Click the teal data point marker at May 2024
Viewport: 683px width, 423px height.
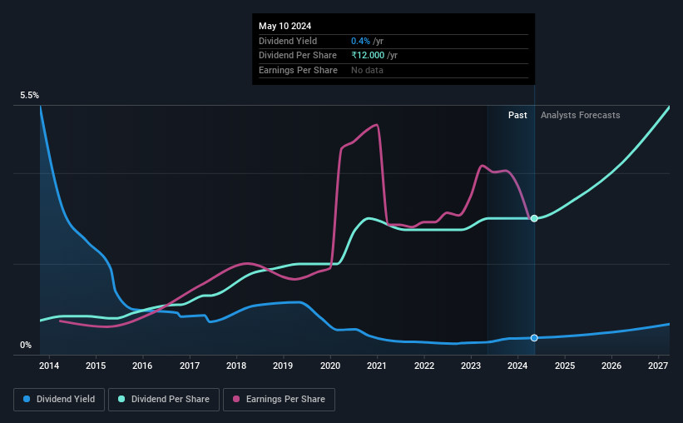(x=534, y=218)
